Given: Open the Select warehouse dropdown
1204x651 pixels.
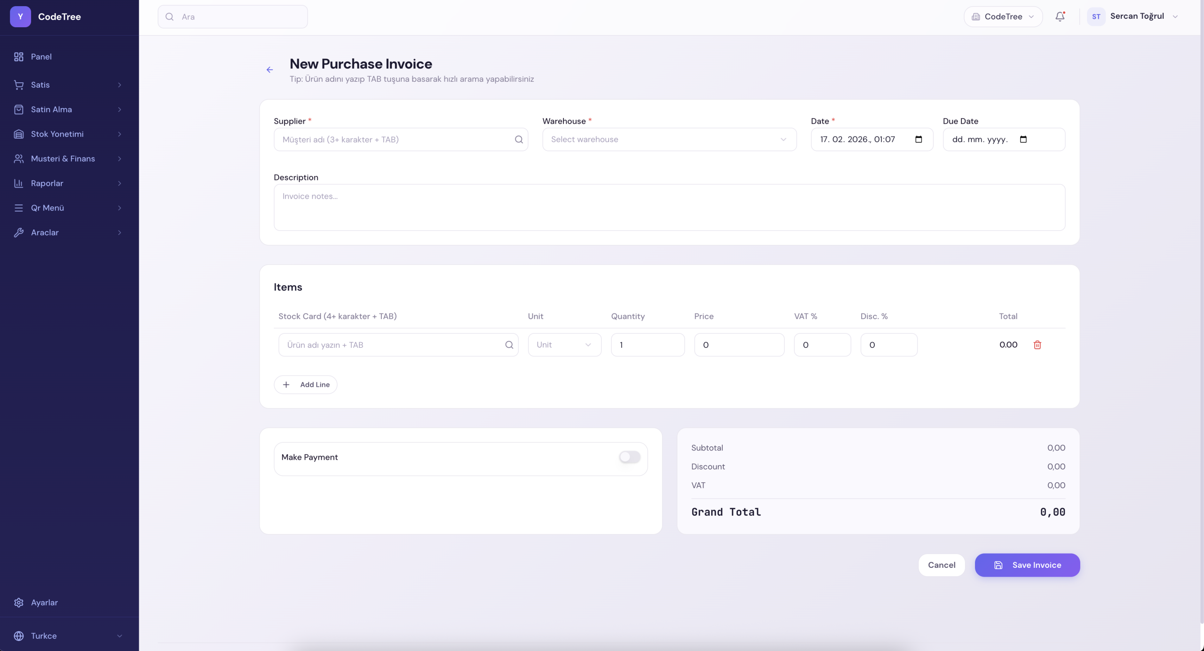Looking at the screenshot, I should tap(669, 140).
